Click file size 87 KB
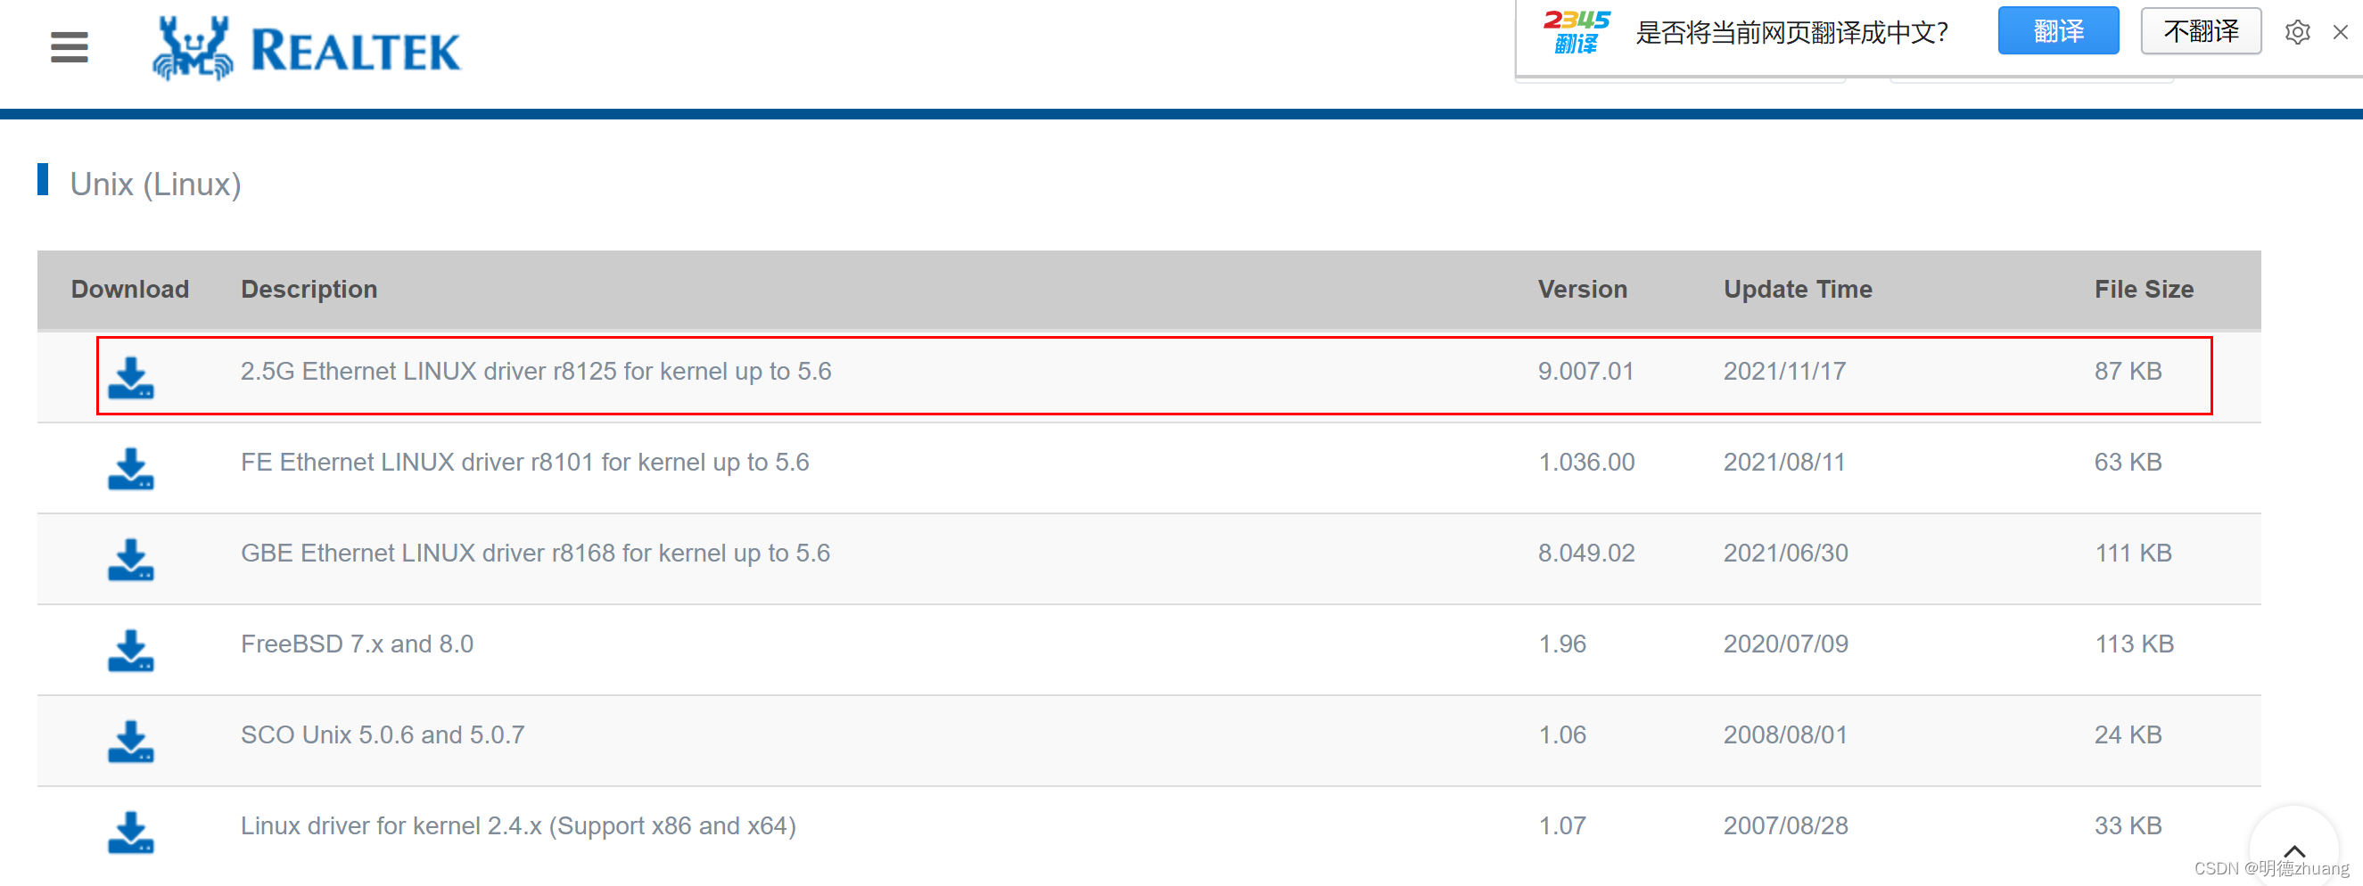Screen dimensions: 2363x886 (2128, 371)
